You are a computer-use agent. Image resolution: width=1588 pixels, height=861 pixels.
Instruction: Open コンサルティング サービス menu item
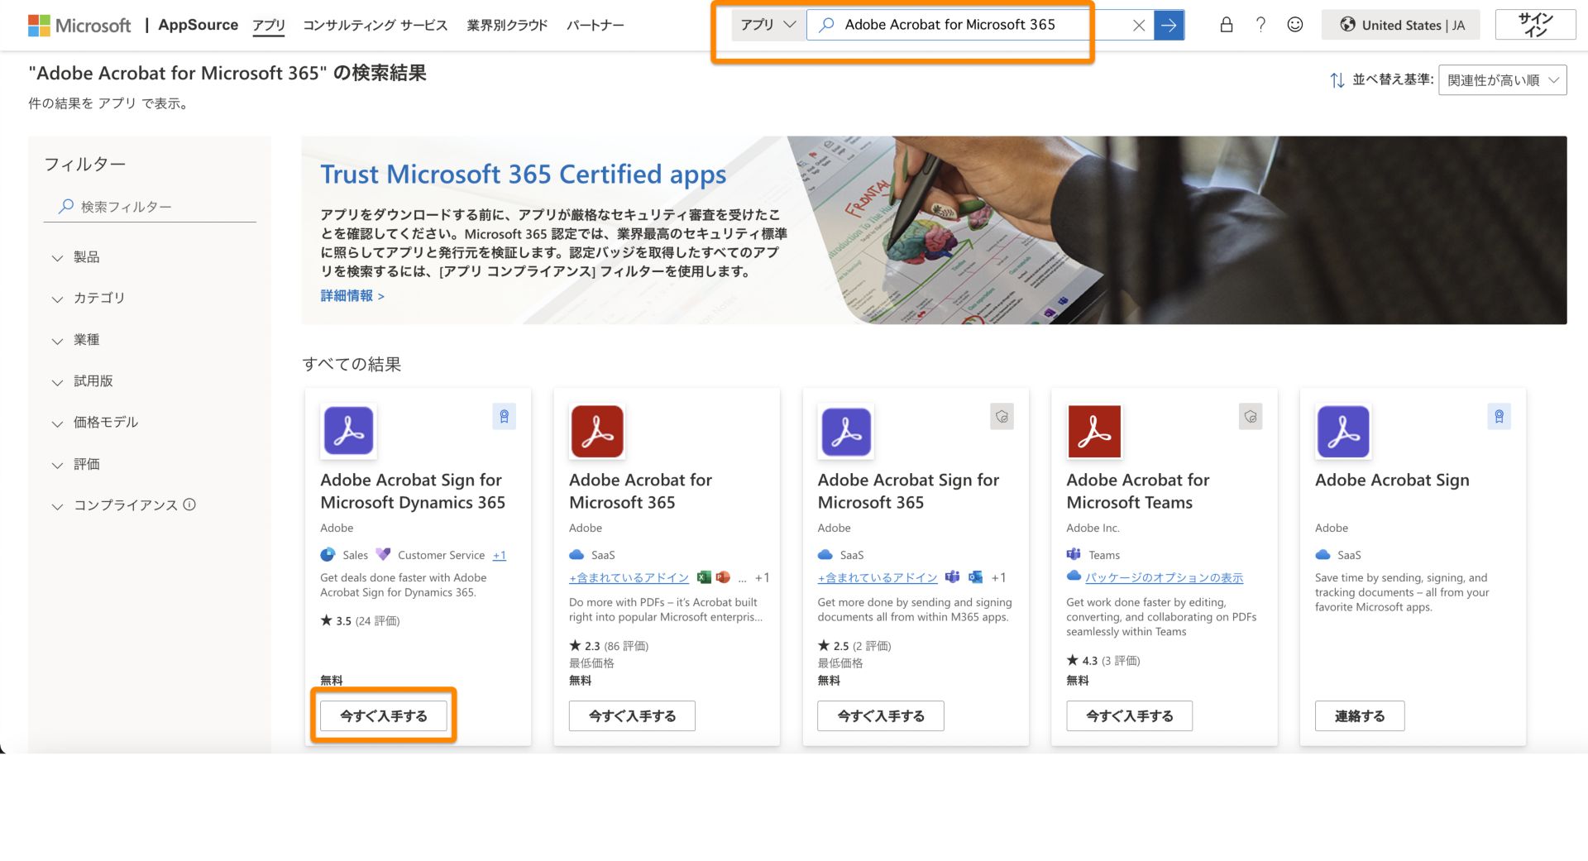[375, 25]
